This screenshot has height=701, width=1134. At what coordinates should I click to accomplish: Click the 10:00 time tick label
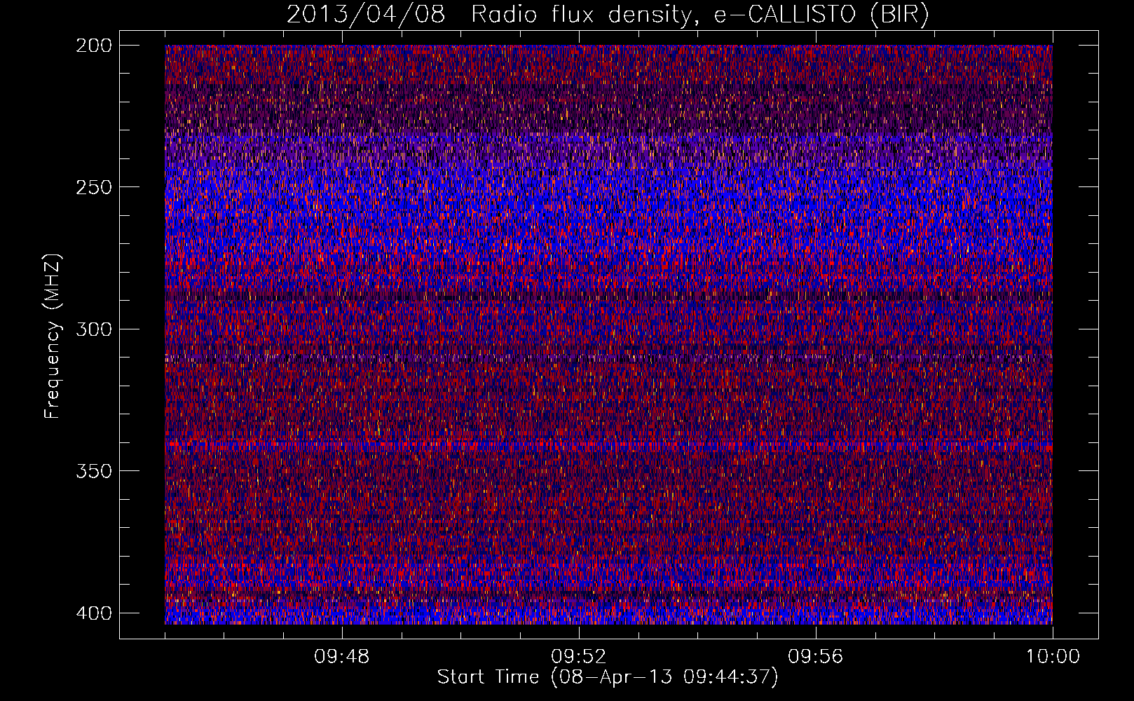(1053, 657)
